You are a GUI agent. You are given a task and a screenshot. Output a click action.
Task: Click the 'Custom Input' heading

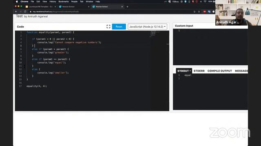pos(184,26)
